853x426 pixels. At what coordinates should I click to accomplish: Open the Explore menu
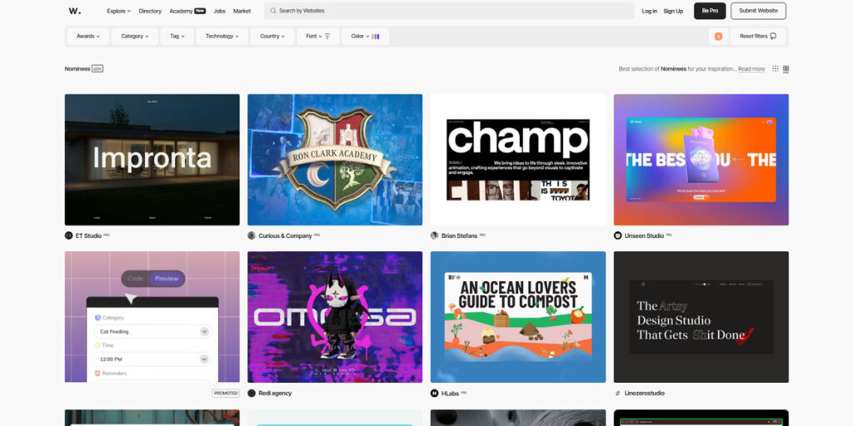(x=118, y=11)
